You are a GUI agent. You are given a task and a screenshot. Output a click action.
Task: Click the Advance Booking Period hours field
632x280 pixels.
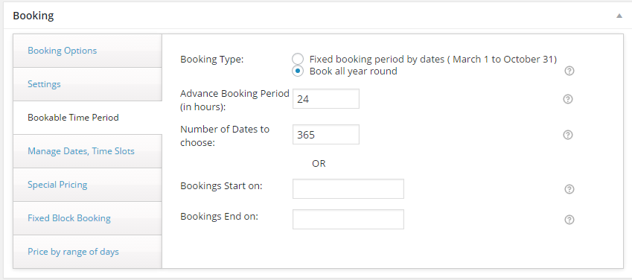(325, 99)
